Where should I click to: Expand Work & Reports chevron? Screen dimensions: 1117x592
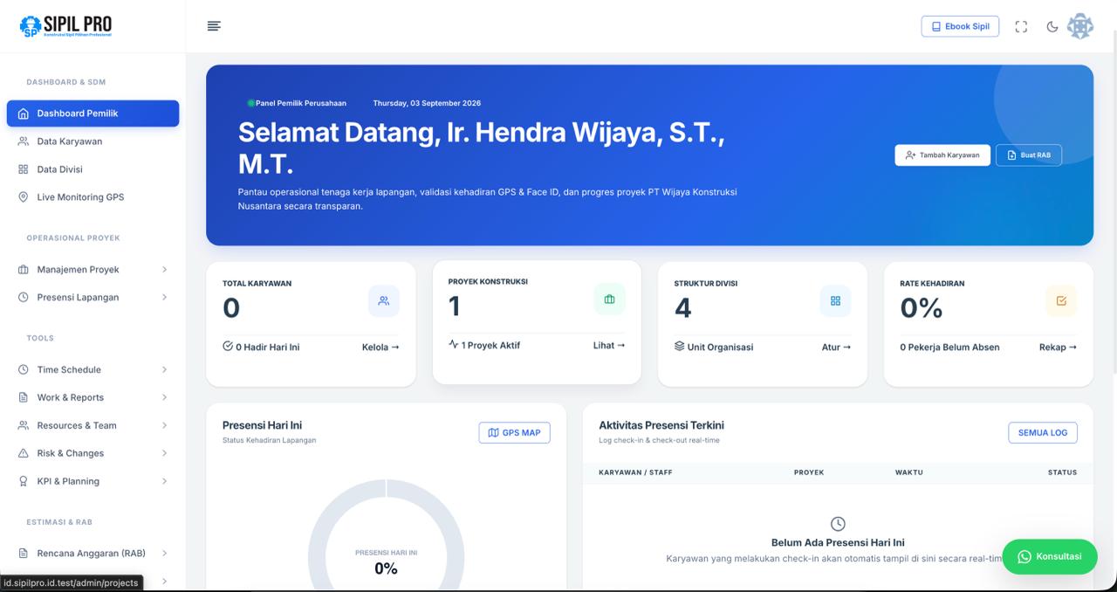click(164, 398)
